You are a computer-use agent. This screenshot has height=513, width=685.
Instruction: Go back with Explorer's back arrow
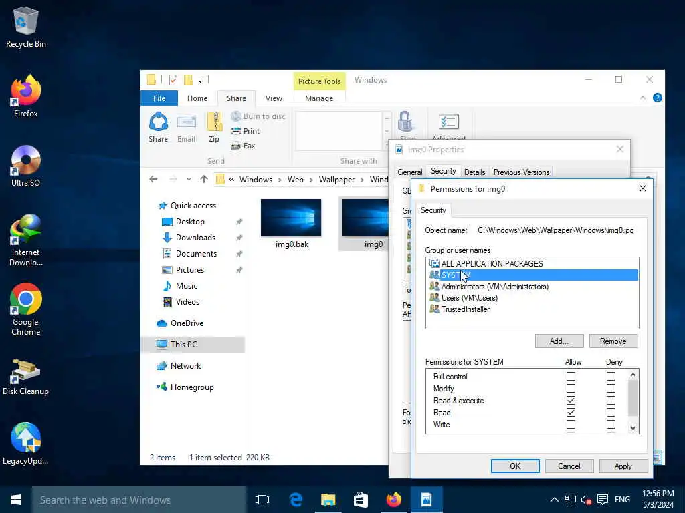tap(153, 179)
